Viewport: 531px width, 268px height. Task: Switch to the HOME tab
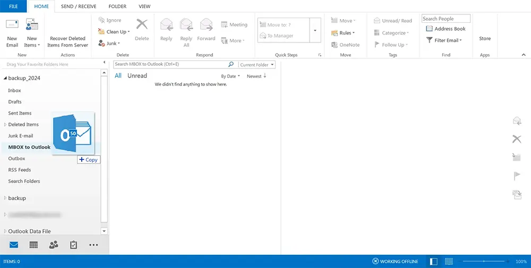coord(41,6)
